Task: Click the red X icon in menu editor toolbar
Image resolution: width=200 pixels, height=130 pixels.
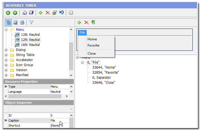Action: tap(86, 22)
